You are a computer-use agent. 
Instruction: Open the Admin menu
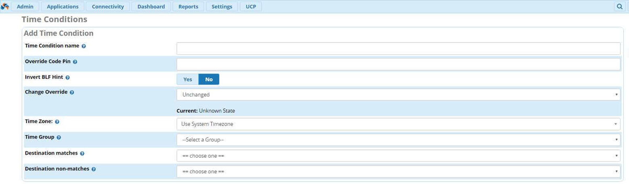coord(25,7)
